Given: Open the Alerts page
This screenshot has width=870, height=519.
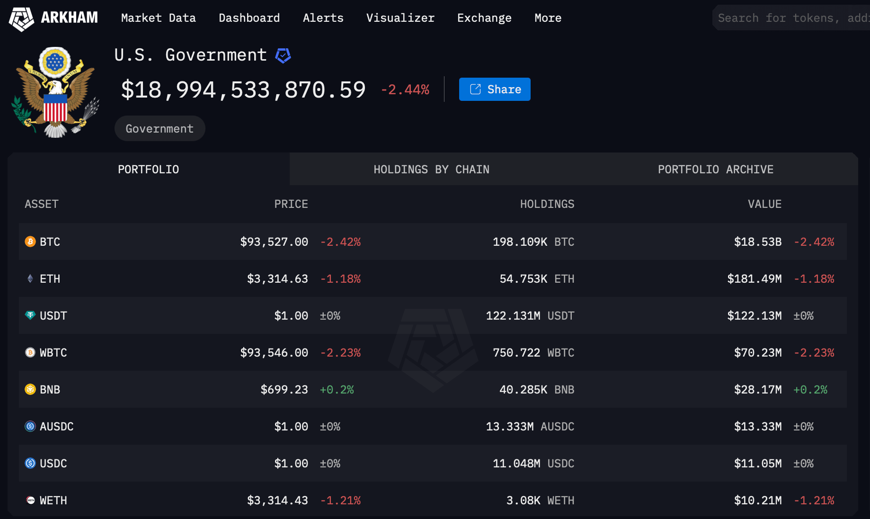Looking at the screenshot, I should (x=323, y=18).
